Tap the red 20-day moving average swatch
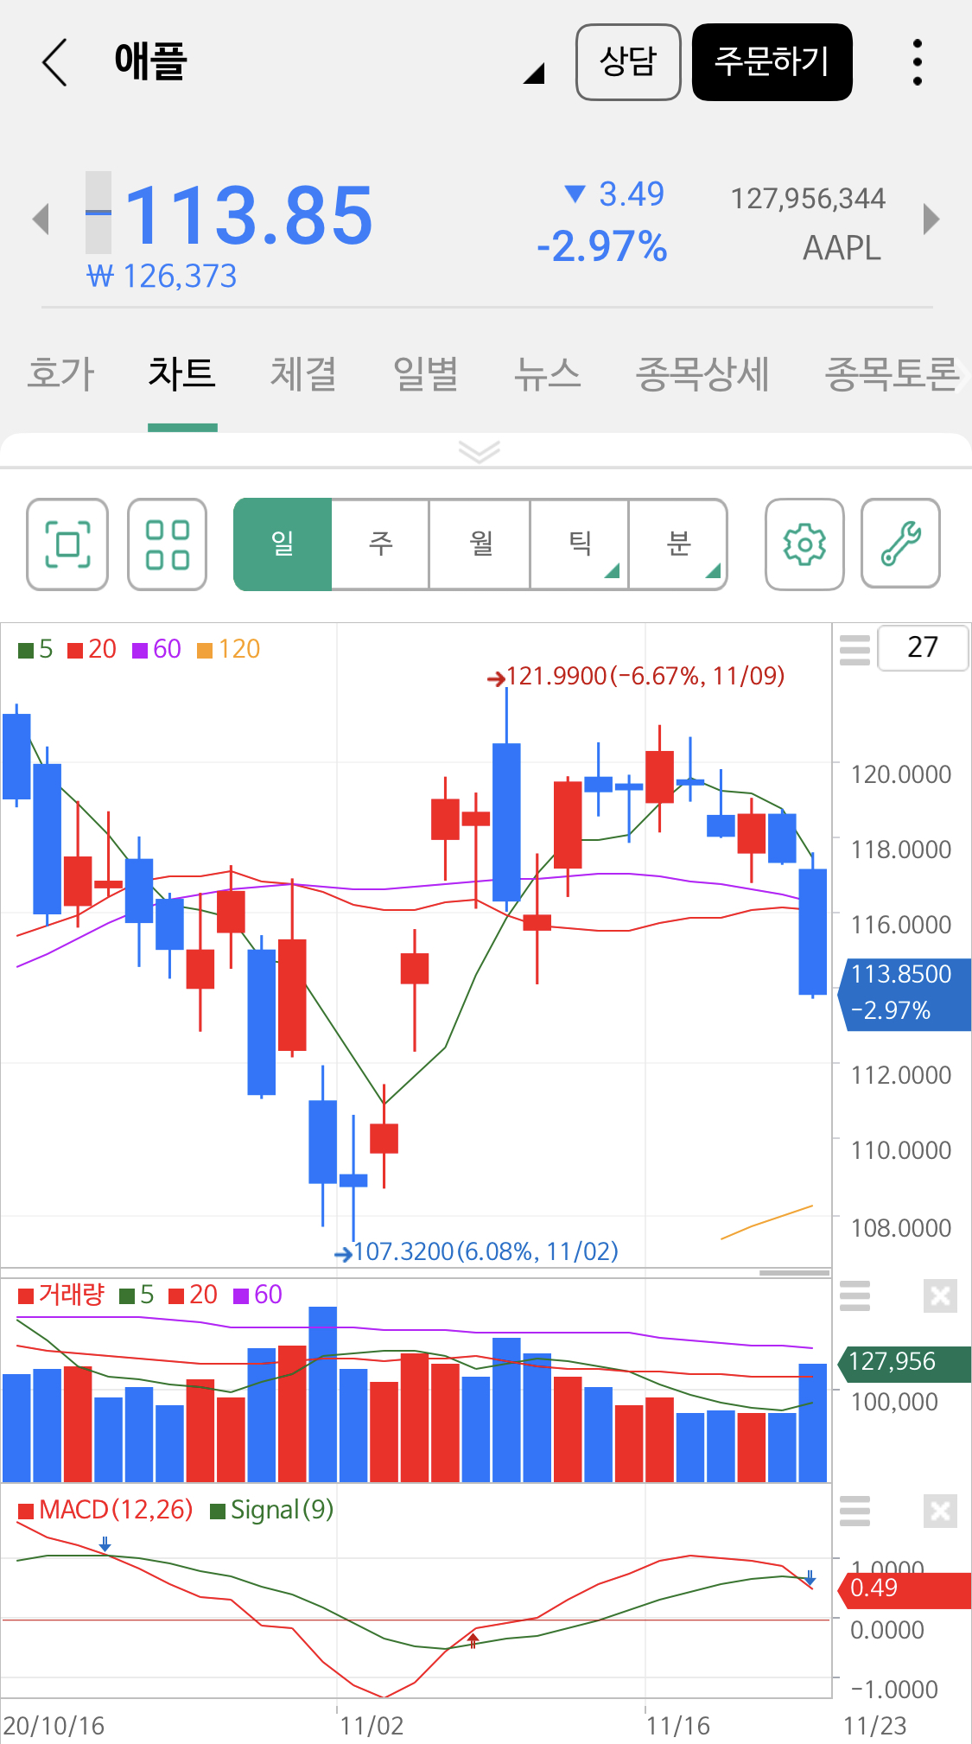 75,650
